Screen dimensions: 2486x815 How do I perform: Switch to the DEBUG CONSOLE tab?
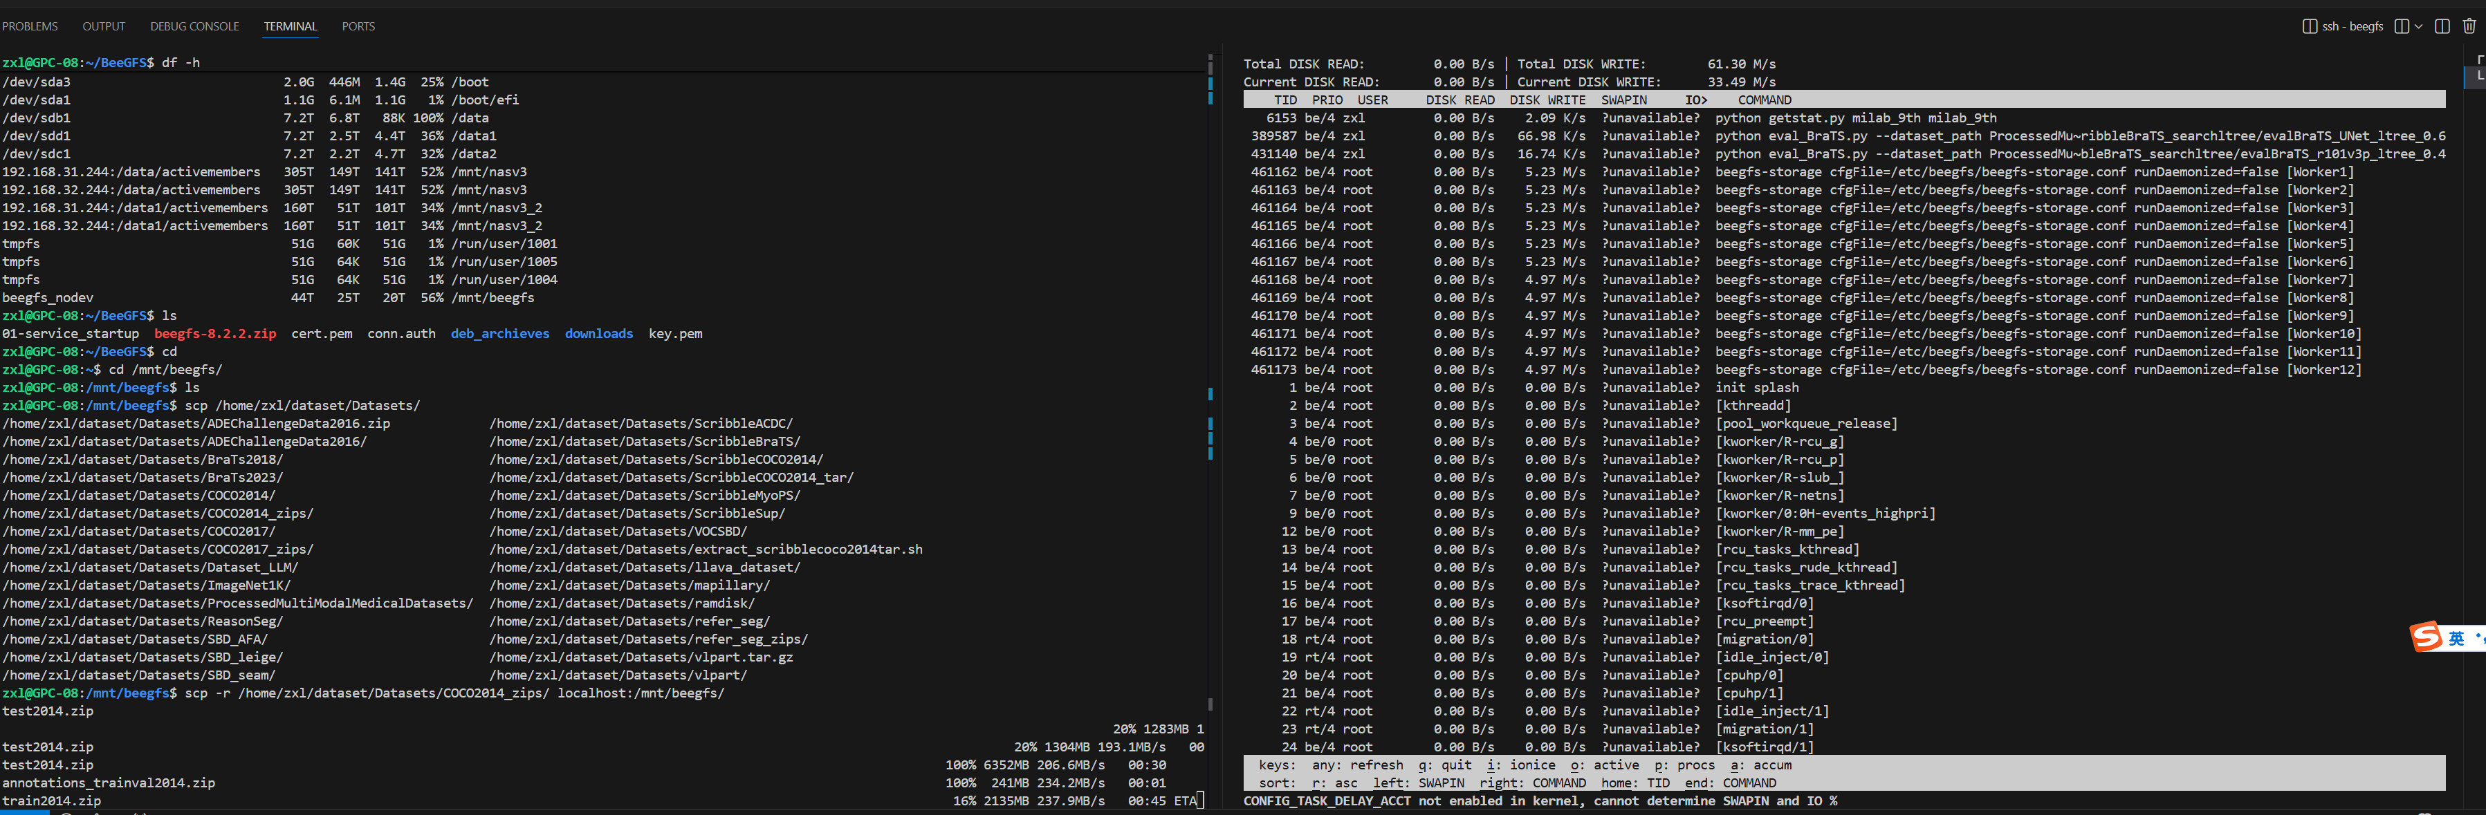[x=194, y=26]
